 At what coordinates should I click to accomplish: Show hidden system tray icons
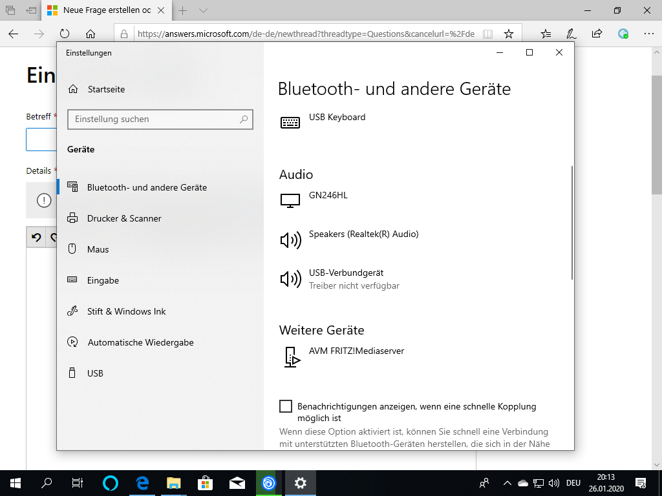[507, 483]
